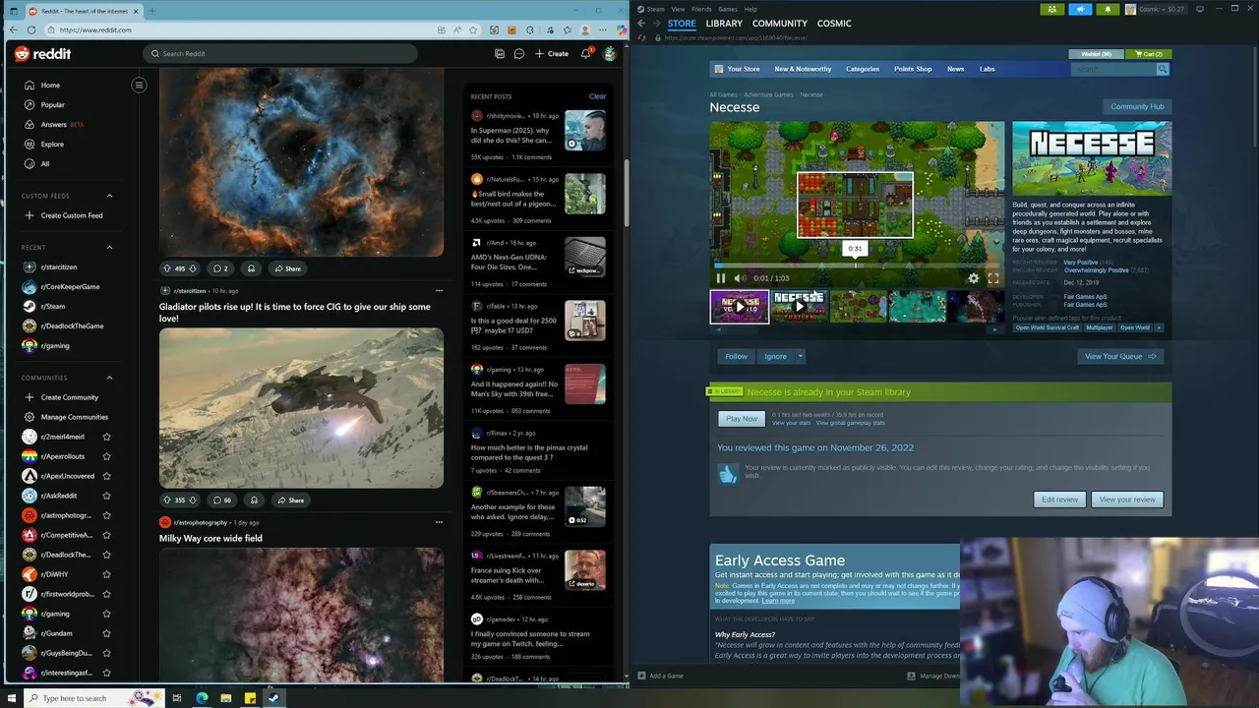The image size is (1259, 708).
Task: Open options menu on Milky Way post
Action: pos(439,522)
